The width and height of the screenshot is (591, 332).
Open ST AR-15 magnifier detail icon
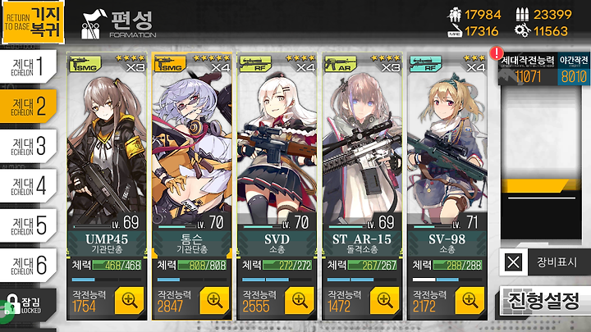385,300
